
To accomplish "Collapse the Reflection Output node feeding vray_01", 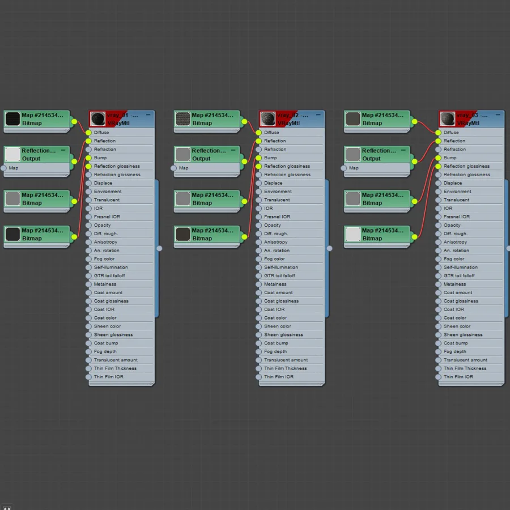I will [63, 150].
